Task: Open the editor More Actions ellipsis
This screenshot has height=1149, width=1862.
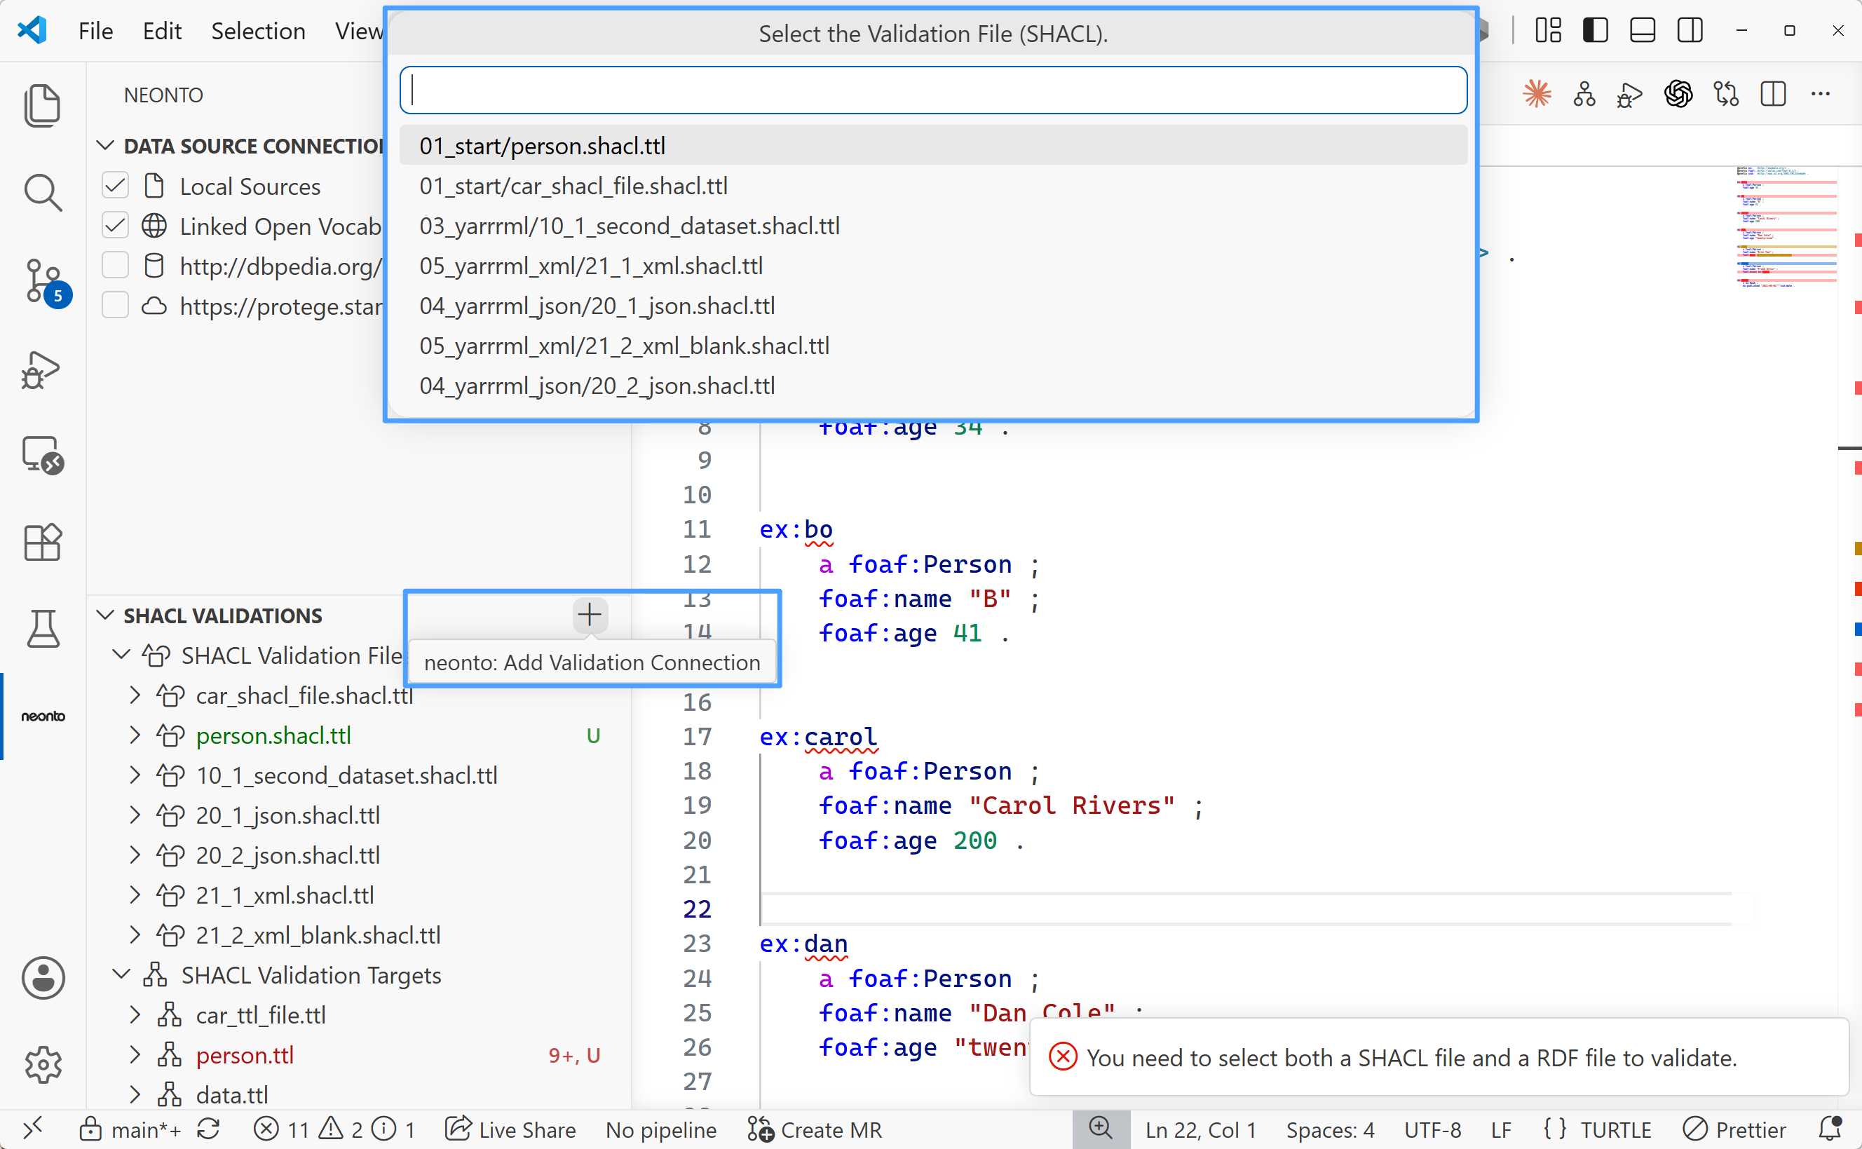Action: point(1820,94)
